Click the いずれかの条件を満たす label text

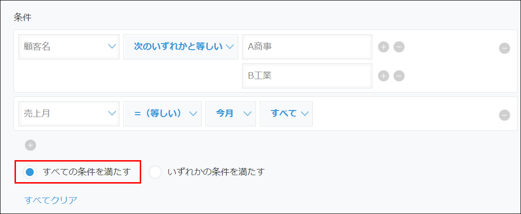(216, 172)
